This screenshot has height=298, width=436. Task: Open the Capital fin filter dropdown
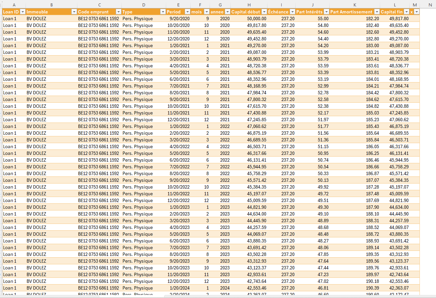coord(406,12)
